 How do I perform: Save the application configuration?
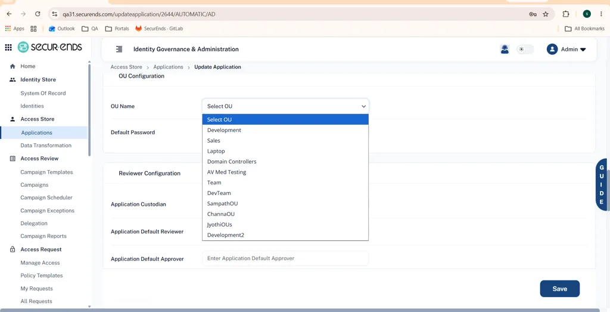(559, 289)
